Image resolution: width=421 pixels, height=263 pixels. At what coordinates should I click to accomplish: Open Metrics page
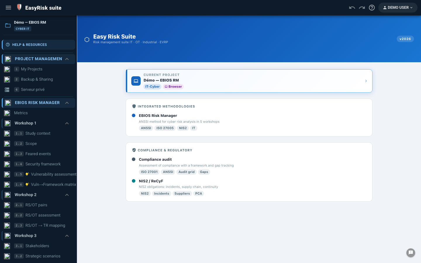coord(38,113)
